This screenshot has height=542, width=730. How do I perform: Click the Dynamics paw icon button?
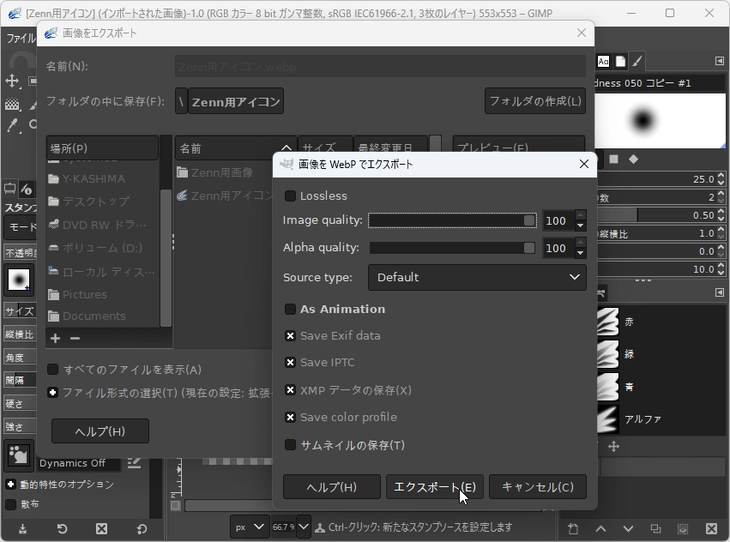(19, 455)
